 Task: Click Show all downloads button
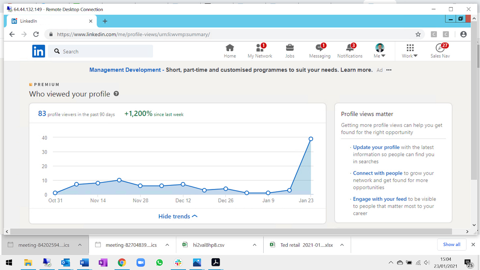(x=452, y=245)
